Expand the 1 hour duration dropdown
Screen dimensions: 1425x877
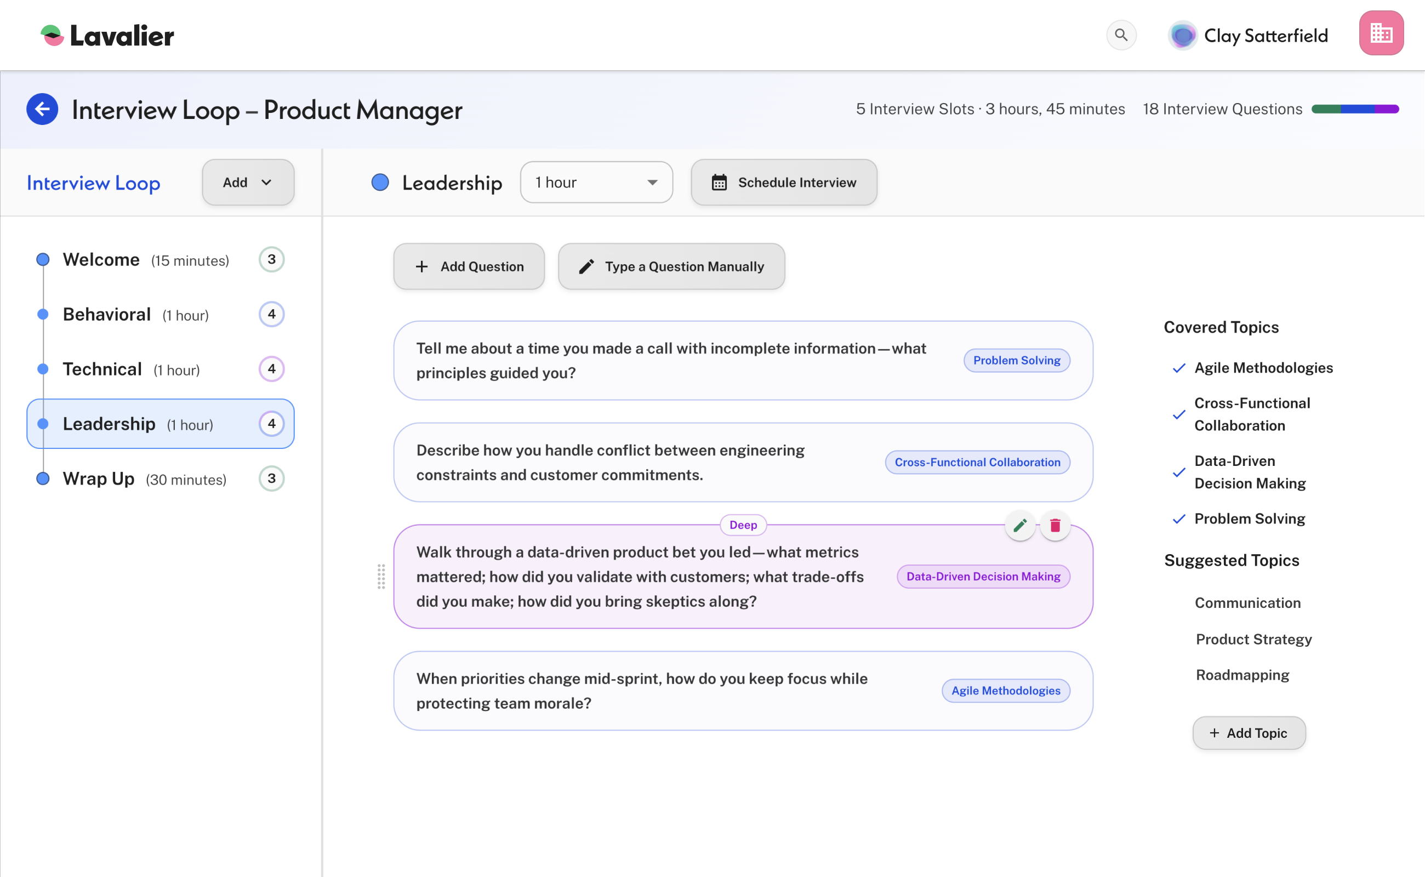(596, 183)
